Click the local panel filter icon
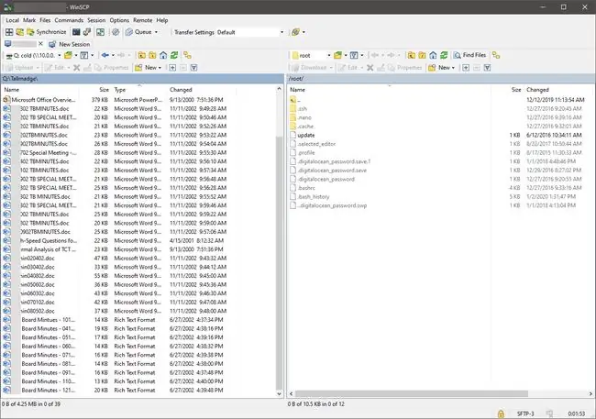Image resolution: width=596 pixels, height=419 pixels. coord(84,56)
